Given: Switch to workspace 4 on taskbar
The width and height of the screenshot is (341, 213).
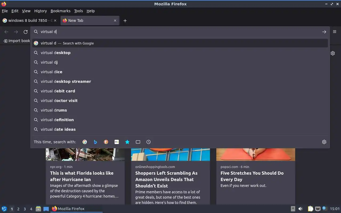Looking at the screenshot, I should [31, 209].
